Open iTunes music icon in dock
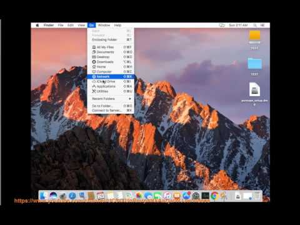The height and width of the screenshot is (225, 300). (167, 196)
